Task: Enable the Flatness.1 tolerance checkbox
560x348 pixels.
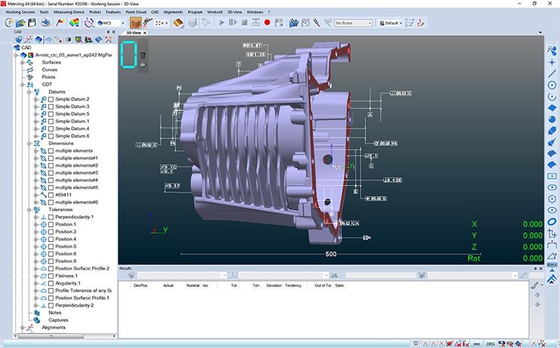Action: coord(51,276)
